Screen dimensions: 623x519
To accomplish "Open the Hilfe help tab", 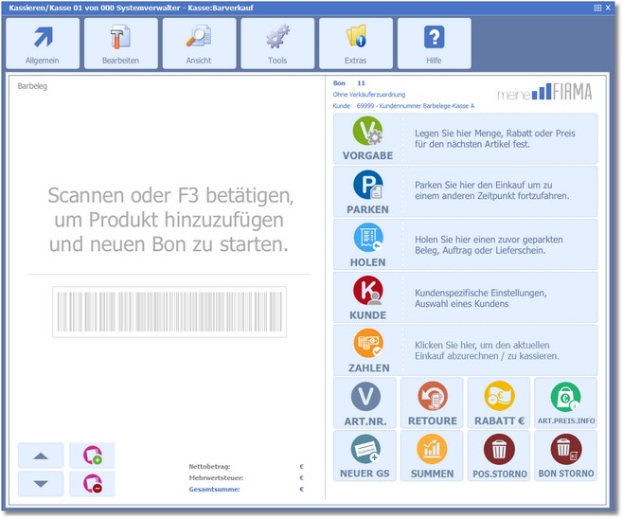I will (x=434, y=44).
